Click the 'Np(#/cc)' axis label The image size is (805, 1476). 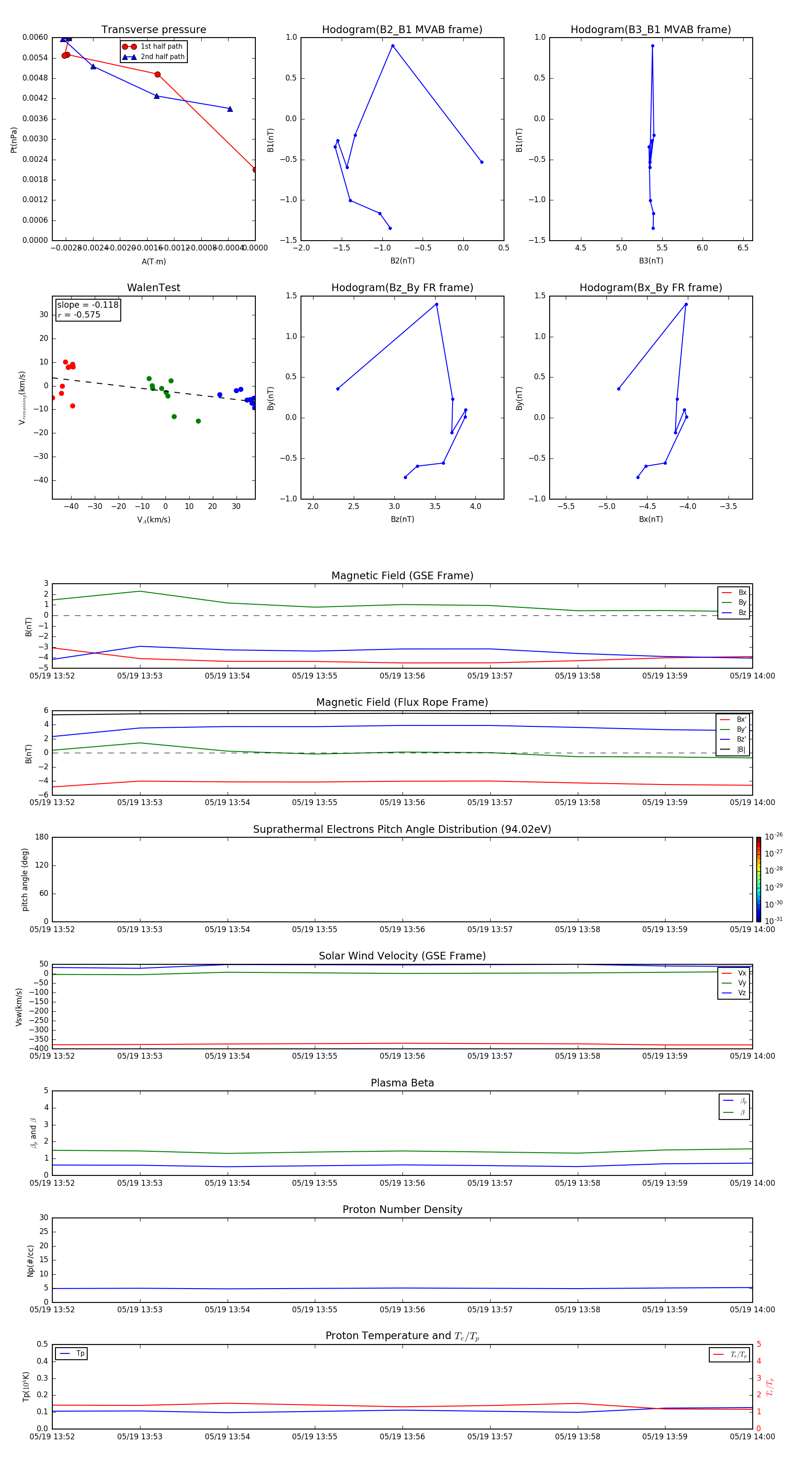point(30,1260)
